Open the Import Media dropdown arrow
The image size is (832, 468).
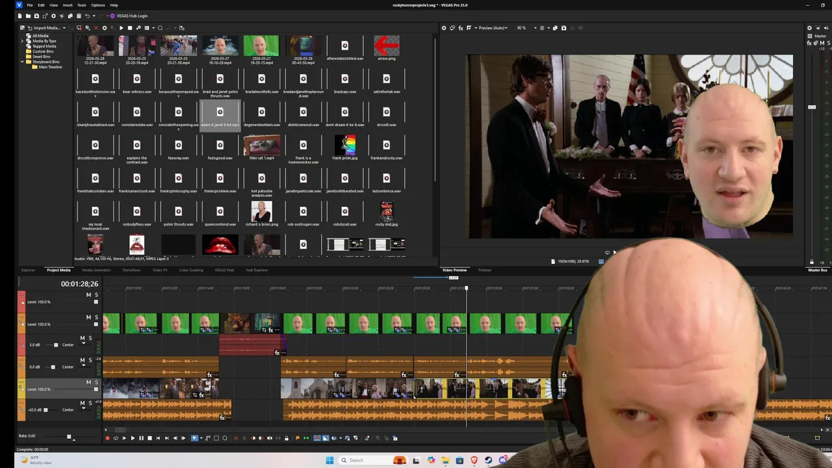[x=64, y=28]
